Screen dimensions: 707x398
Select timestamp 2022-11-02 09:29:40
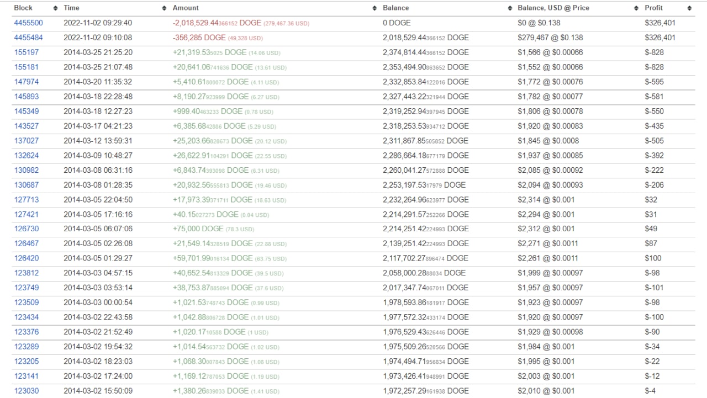[x=98, y=23]
